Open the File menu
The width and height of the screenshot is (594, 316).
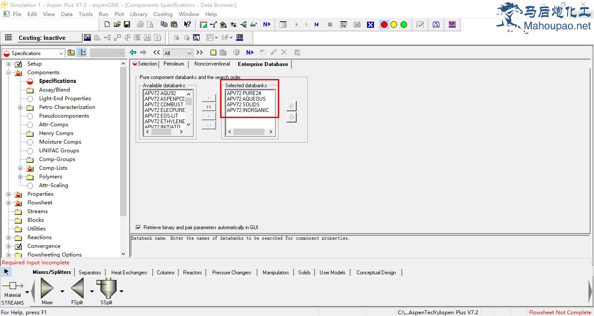[x=17, y=14]
